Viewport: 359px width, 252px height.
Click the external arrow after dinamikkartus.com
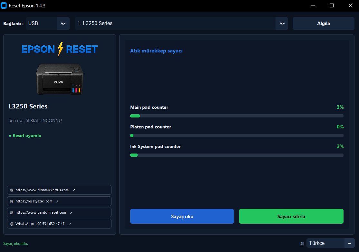tap(74, 190)
